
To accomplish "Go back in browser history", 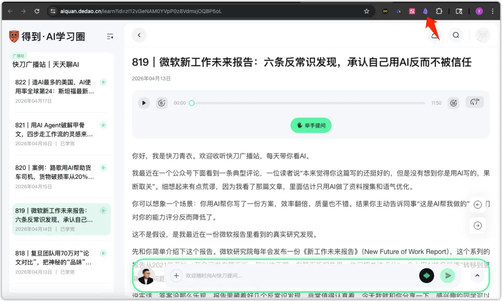I will [10, 11].
